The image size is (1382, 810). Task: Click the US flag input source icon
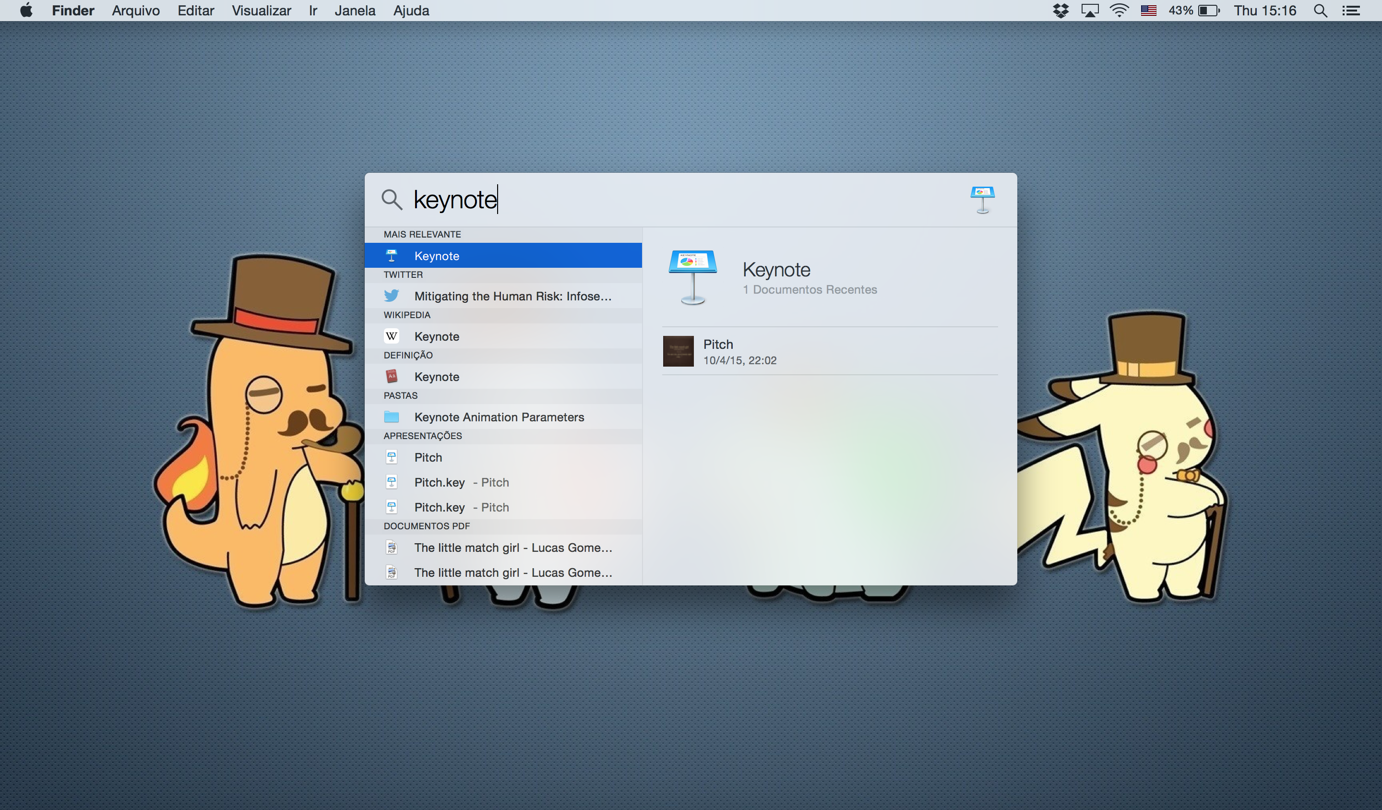coord(1148,11)
